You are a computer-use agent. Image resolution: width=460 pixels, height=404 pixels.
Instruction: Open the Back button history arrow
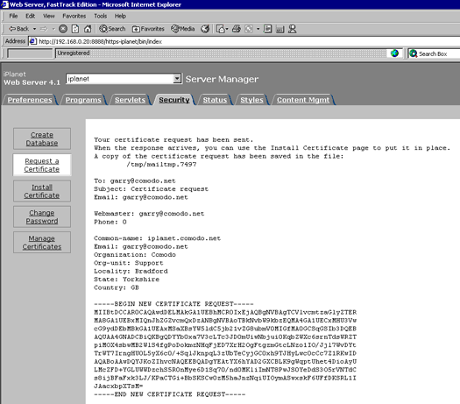(34, 29)
